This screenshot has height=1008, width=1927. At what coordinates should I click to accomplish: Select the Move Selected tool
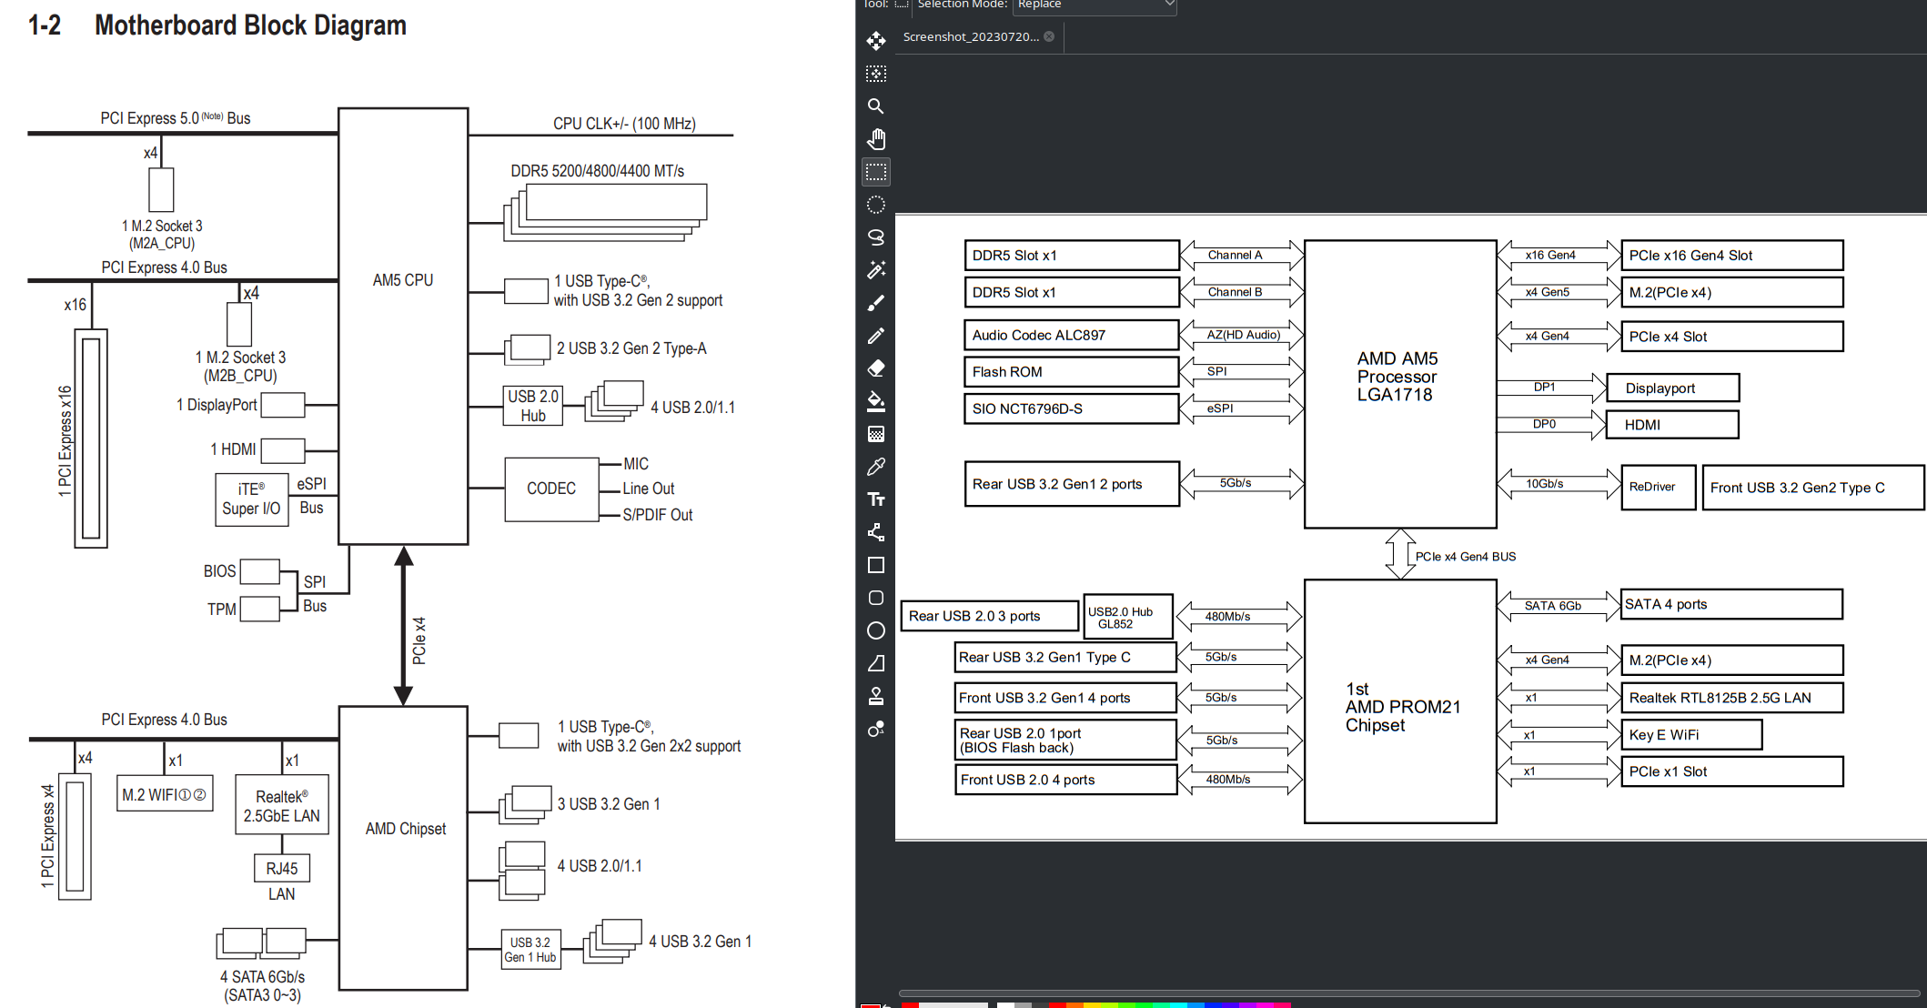(x=876, y=41)
